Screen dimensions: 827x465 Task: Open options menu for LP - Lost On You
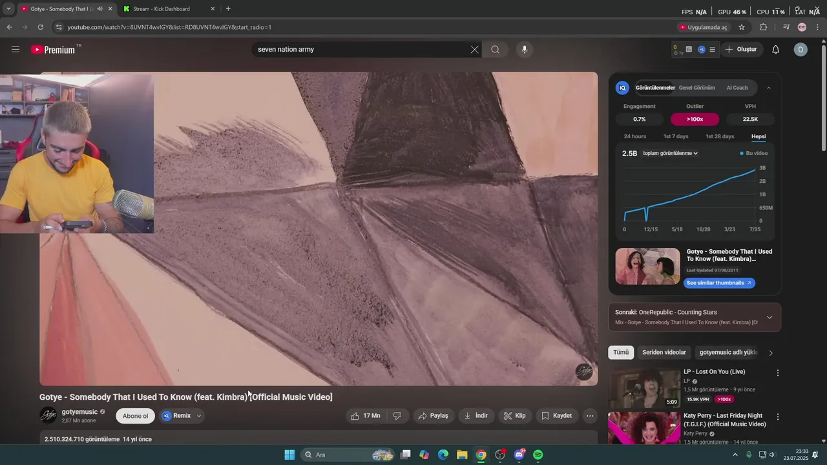click(777, 373)
